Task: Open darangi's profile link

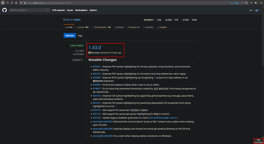Action: click(x=95, y=53)
